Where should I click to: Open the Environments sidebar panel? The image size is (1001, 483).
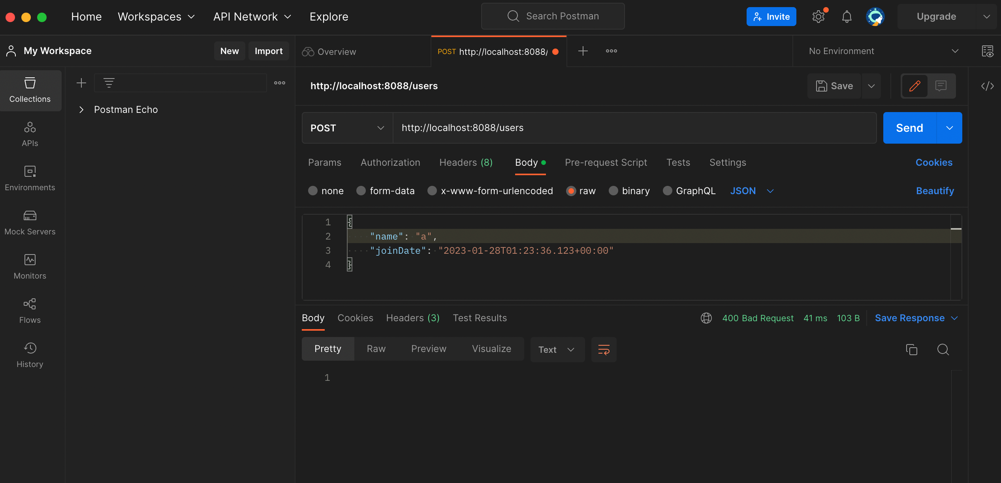click(x=30, y=179)
